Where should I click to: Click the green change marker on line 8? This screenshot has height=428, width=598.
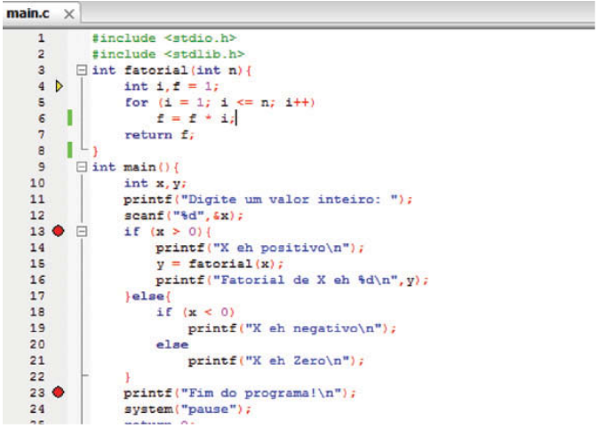68,150
